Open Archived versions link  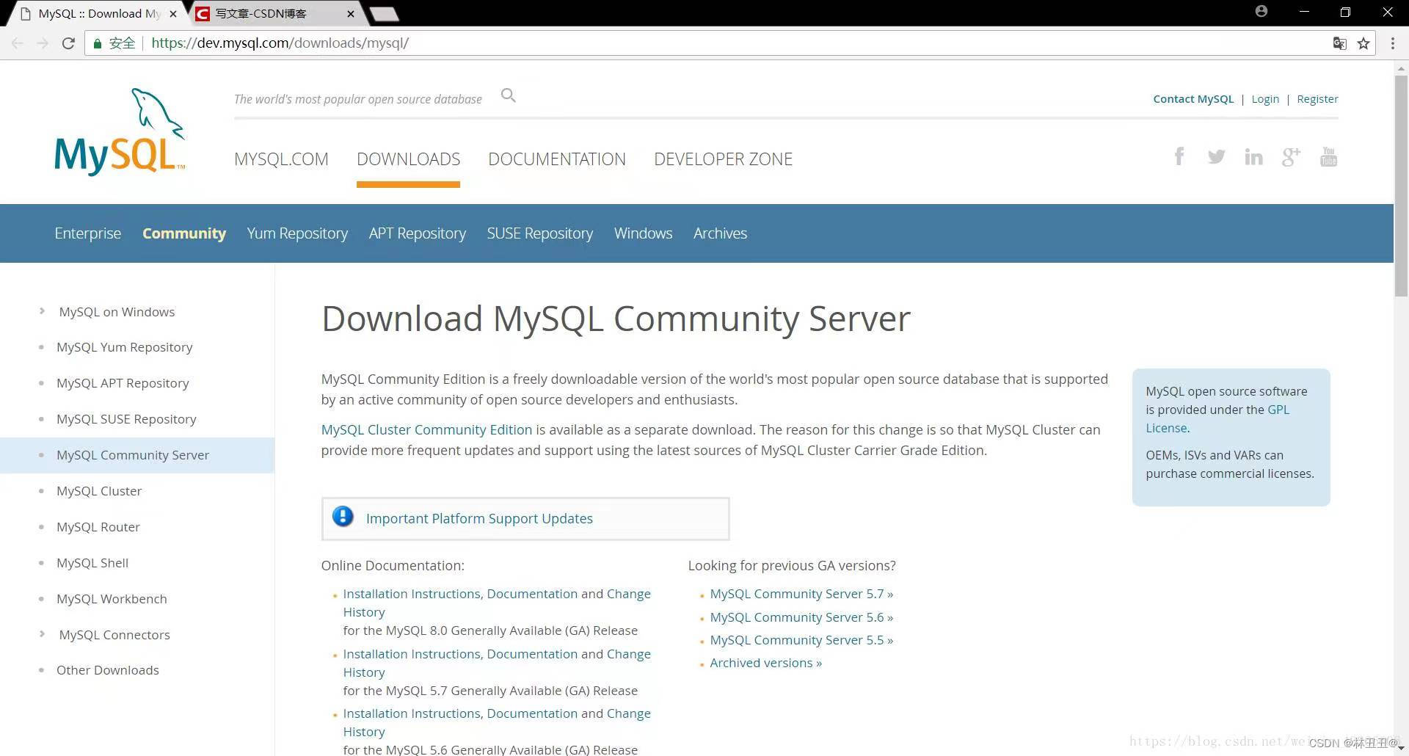click(x=765, y=663)
